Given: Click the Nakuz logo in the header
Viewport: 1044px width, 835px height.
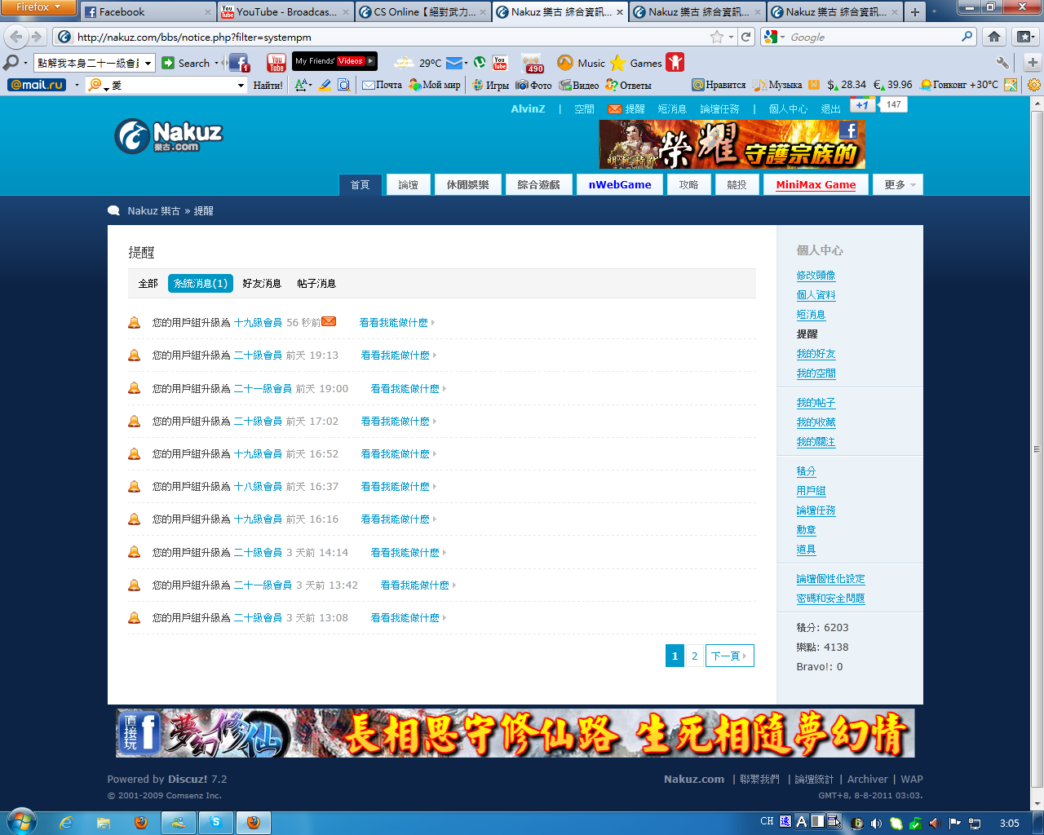Looking at the screenshot, I should [x=169, y=136].
